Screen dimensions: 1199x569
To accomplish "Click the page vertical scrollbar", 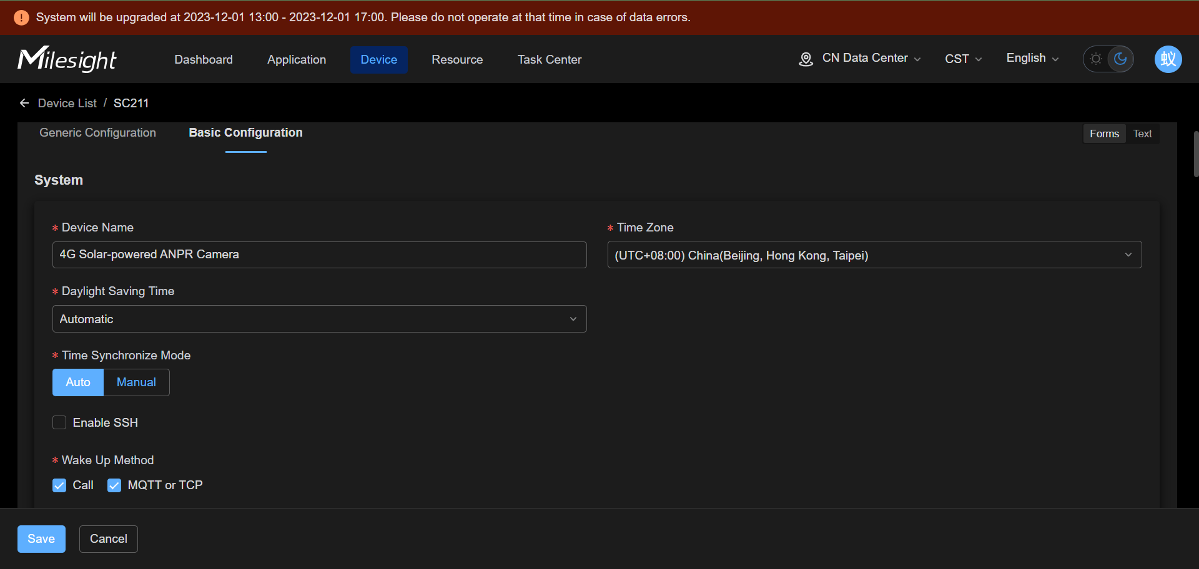I will click(x=1196, y=154).
